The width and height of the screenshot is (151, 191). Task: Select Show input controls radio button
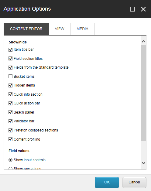pyautogui.click(x=10, y=160)
